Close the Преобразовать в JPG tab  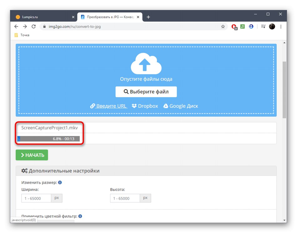point(138,17)
